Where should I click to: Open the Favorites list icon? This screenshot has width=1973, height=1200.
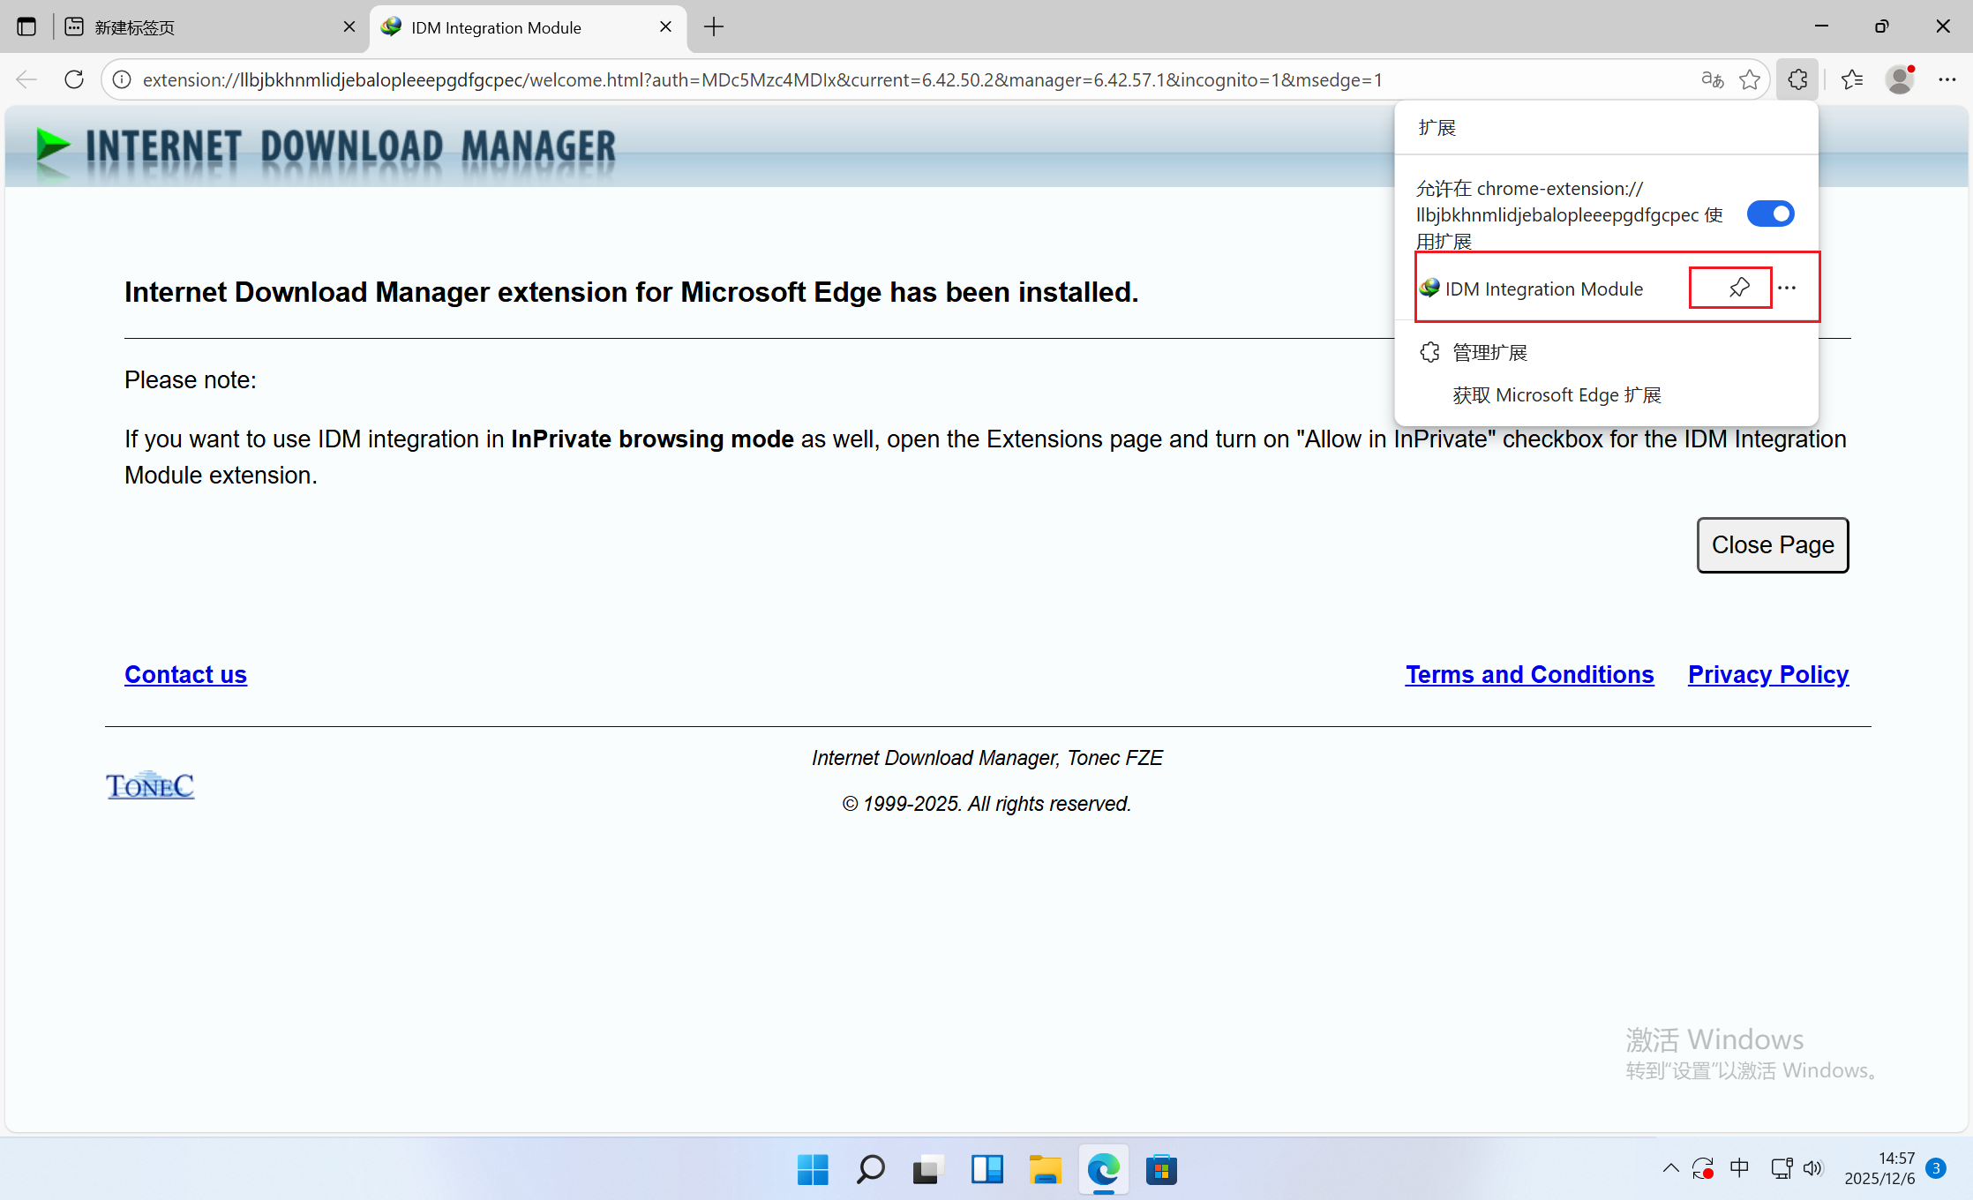(1852, 79)
